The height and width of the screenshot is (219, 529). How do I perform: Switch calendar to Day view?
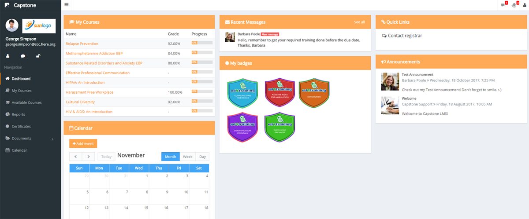coord(203,157)
